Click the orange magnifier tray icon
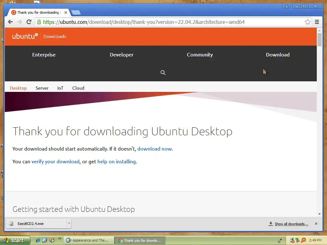 pyautogui.click(x=304, y=241)
